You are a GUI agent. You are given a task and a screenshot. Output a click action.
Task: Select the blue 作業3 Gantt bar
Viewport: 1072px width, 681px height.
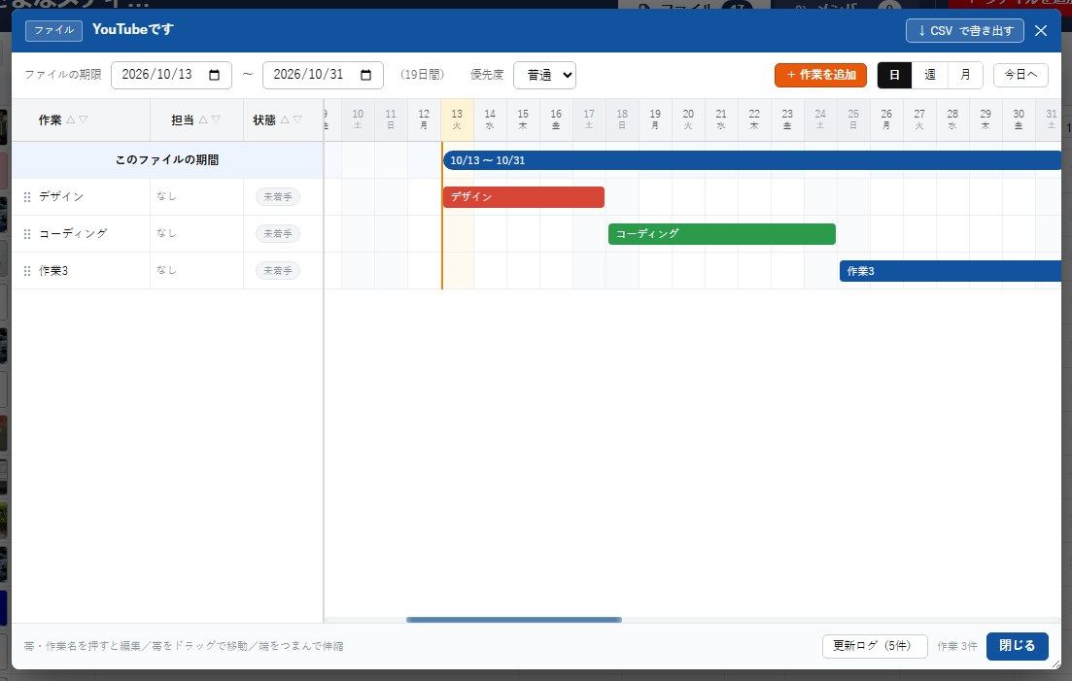pos(951,270)
